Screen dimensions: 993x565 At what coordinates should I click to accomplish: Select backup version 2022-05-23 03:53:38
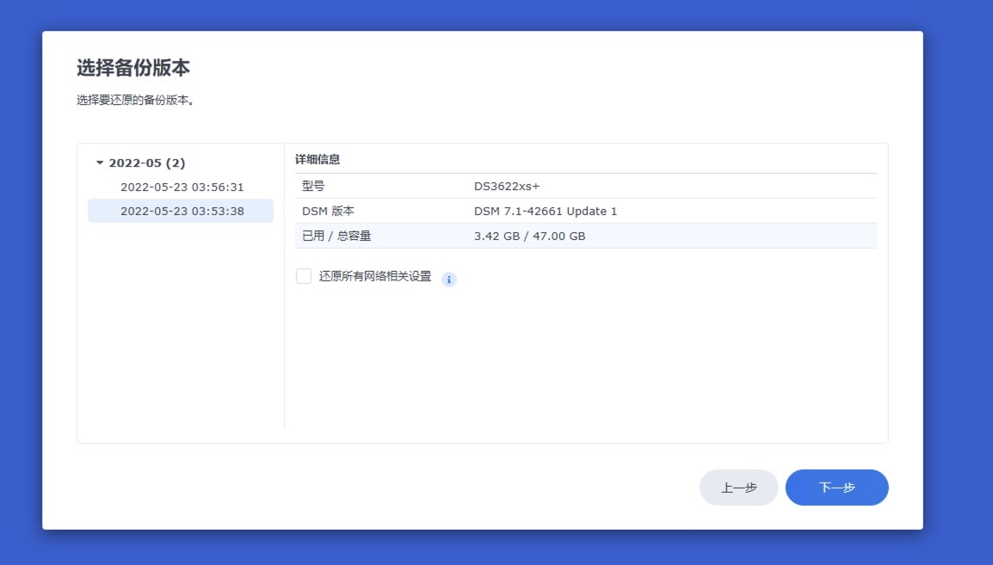coord(182,212)
